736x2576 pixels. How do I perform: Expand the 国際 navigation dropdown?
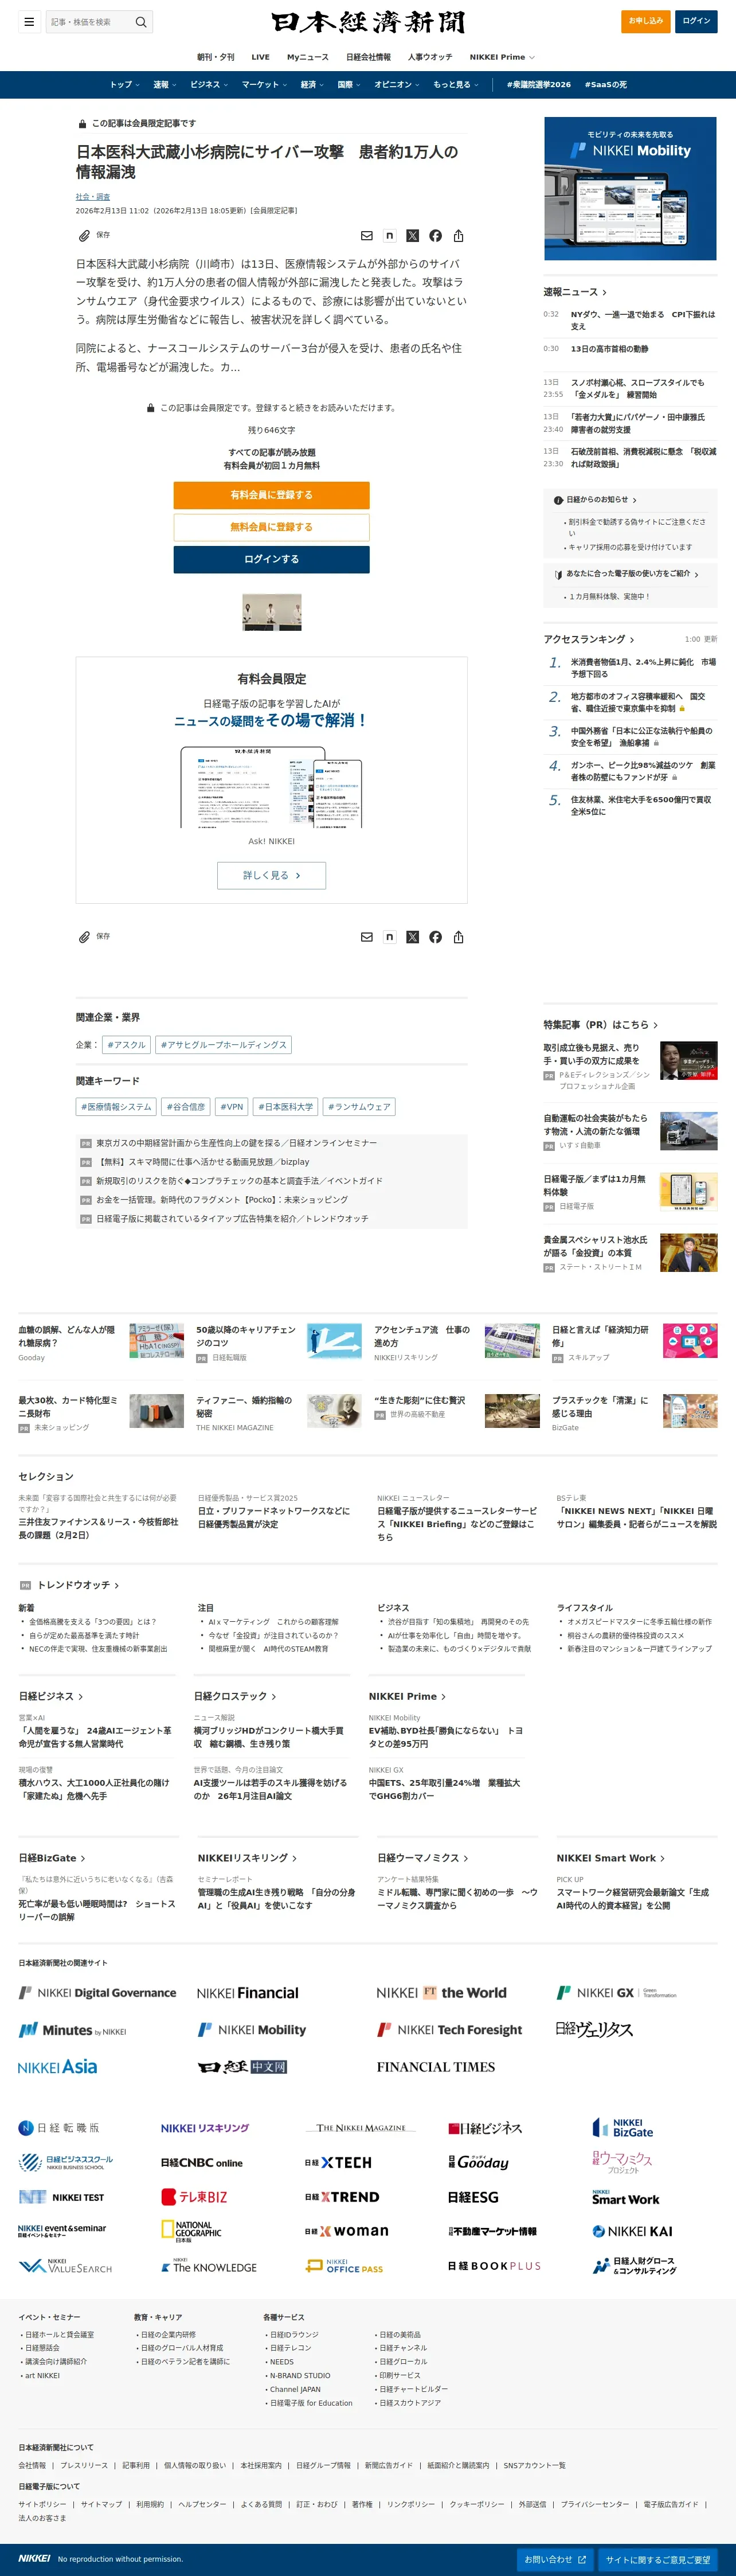coord(349,85)
